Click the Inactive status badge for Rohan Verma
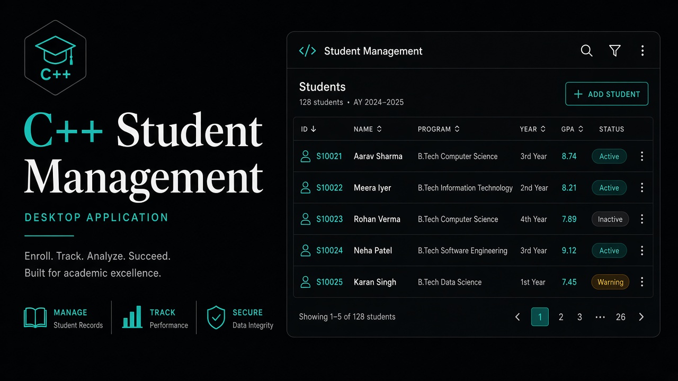Image resolution: width=678 pixels, height=381 pixels. pos(610,219)
